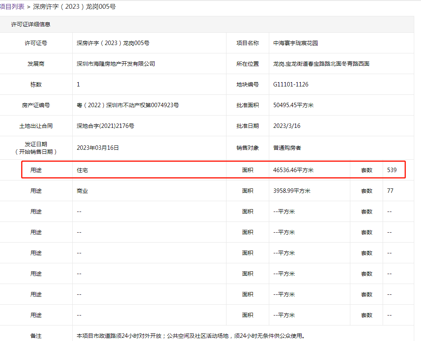Select the 发展商 label cell
The width and height of the screenshot is (421, 341).
36,64
